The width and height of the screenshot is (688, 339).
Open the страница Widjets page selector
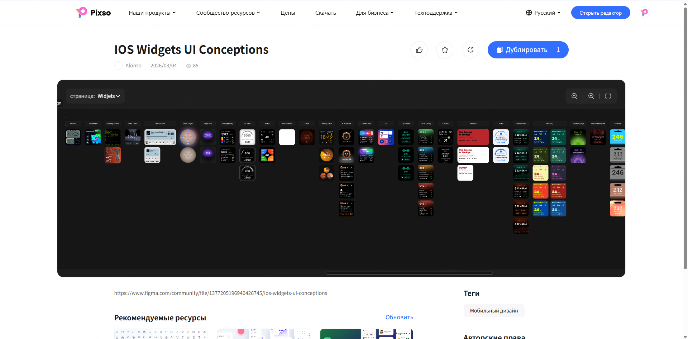pos(95,96)
